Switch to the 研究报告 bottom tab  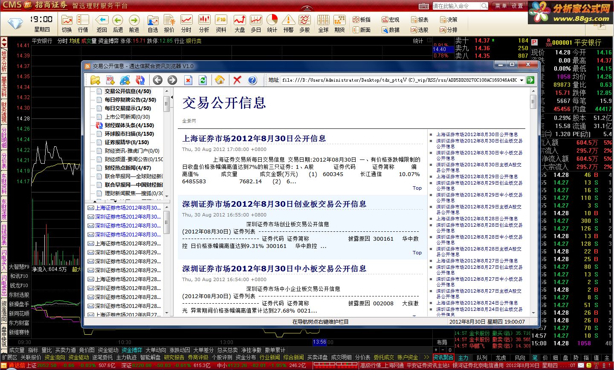click(174, 357)
